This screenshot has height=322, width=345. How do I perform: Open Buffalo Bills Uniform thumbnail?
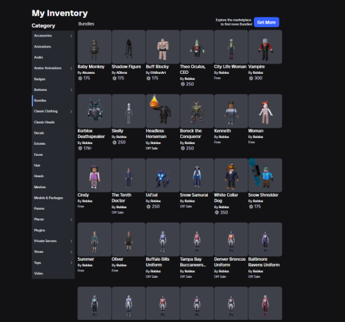[x=163, y=239]
